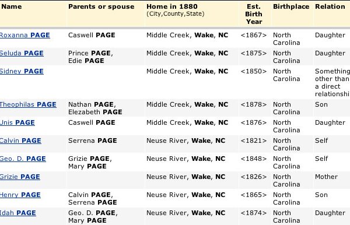Click the Birthplace column header
The height and width of the screenshot is (225, 350).
pos(291,6)
